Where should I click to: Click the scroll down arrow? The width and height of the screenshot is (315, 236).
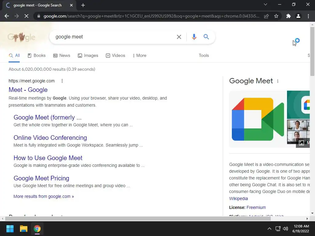[x=312, y=213]
